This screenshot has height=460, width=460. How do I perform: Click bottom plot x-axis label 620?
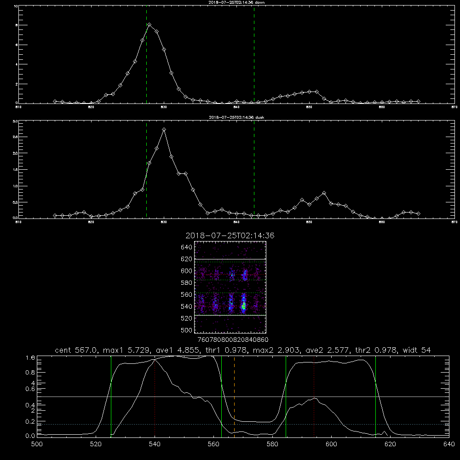(390, 444)
